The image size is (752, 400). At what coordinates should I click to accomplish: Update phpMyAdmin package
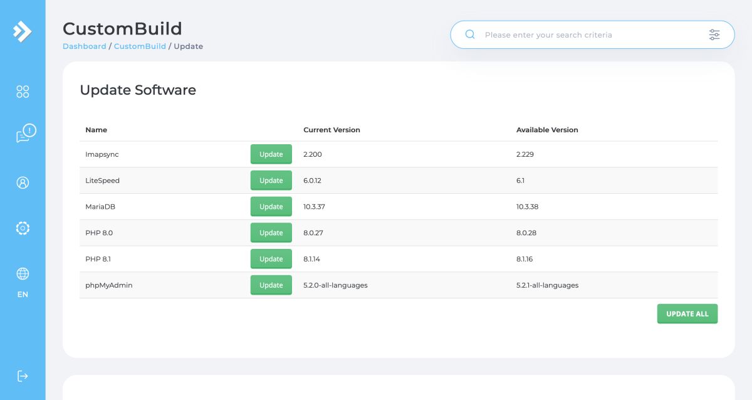(x=271, y=285)
